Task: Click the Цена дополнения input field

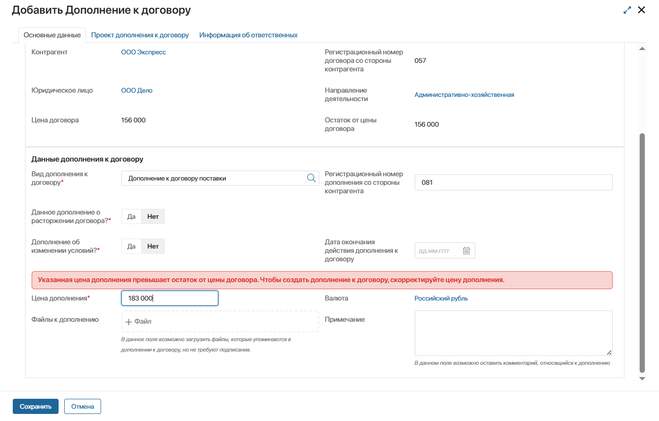Action: (x=170, y=298)
